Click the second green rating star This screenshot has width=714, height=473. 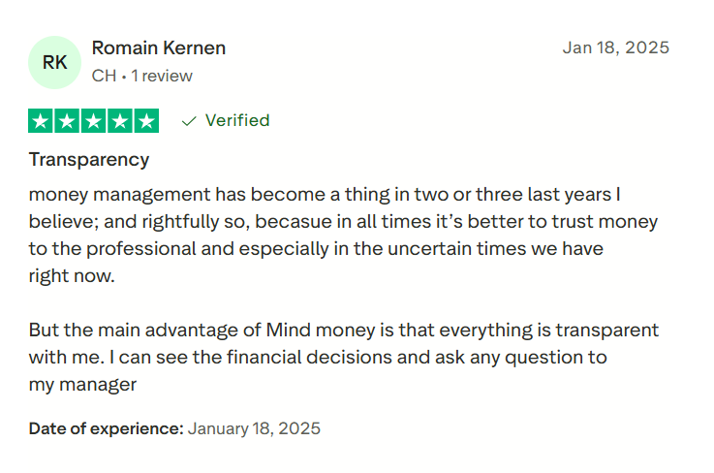point(68,121)
